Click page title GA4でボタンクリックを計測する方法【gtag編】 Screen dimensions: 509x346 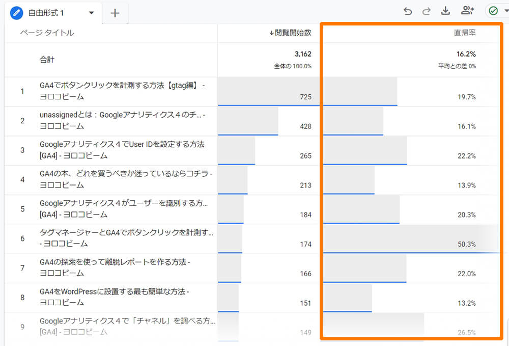point(122,91)
